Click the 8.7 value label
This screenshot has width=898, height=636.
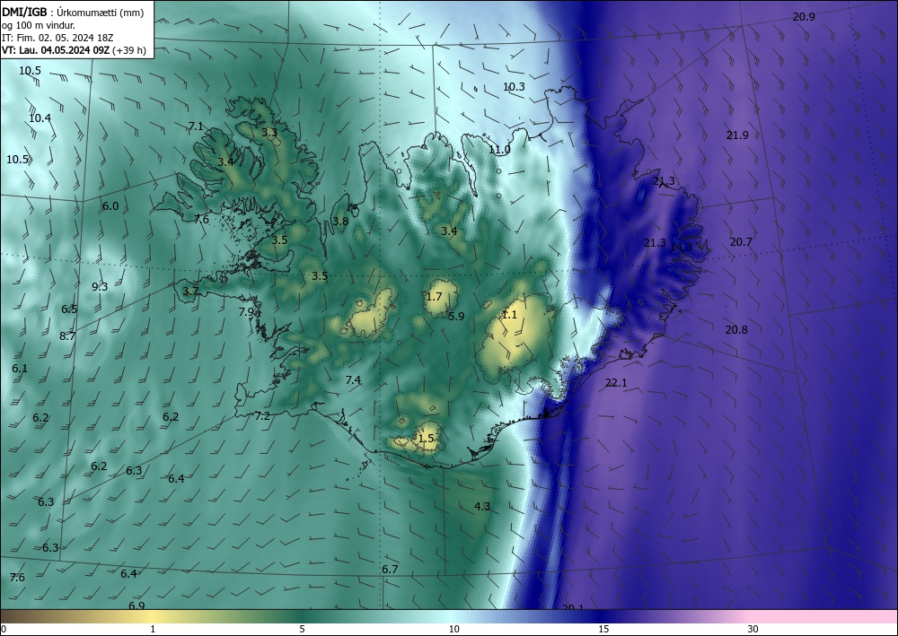pos(67,336)
